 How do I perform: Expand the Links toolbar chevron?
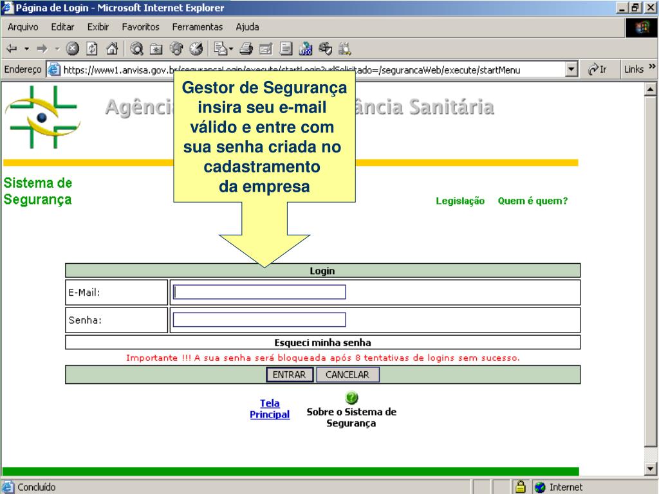[652, 66]
